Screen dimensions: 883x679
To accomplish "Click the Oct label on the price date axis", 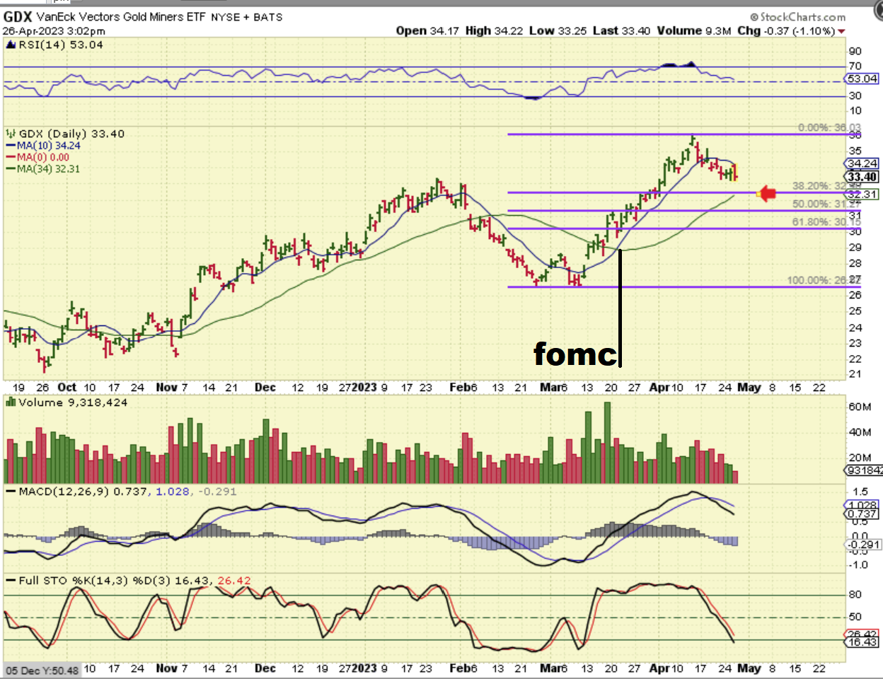I will [x=67, y=387].
